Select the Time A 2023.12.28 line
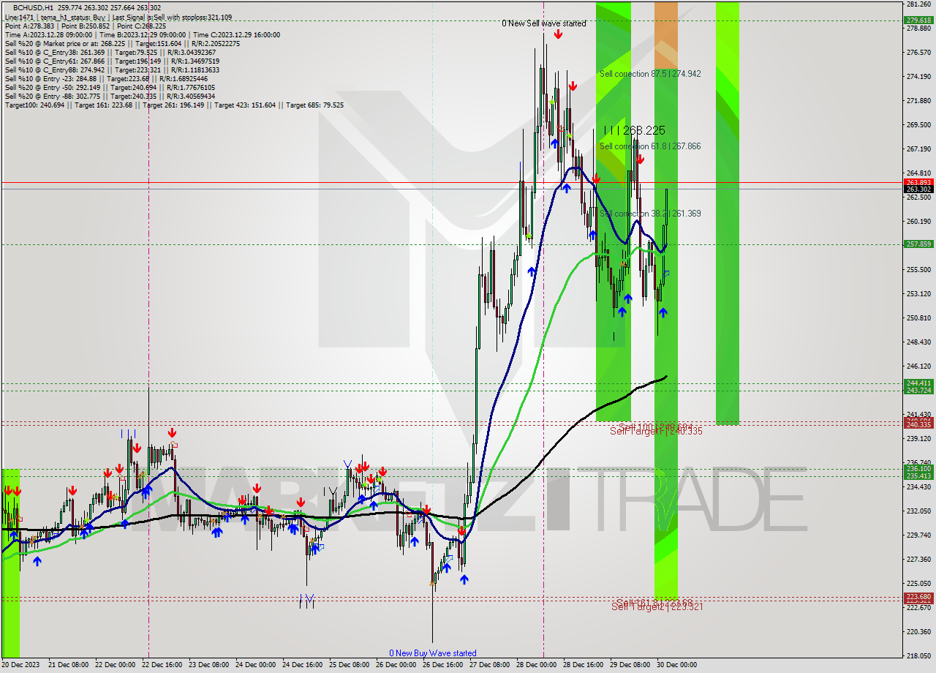Screen dimensions: 936x673 pos(142,34)
